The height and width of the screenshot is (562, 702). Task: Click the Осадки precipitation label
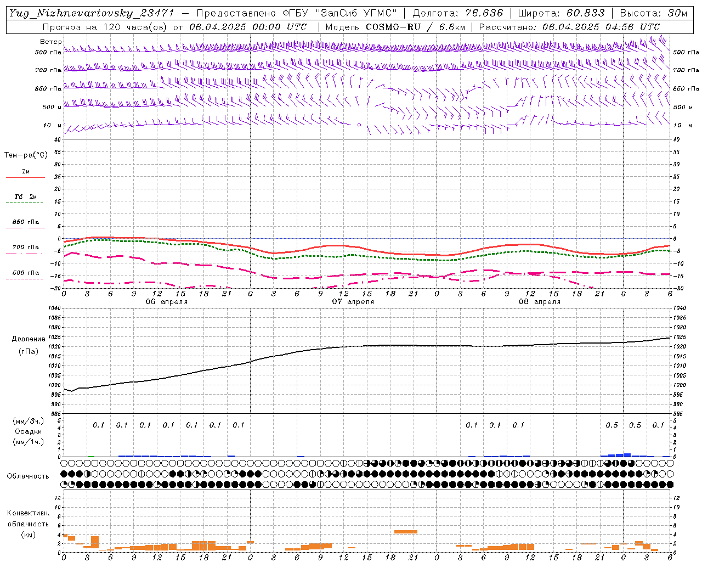[x=29, y=431]
